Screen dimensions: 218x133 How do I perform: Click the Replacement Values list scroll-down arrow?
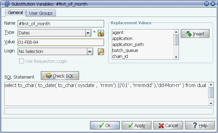(x=176, y=57)
